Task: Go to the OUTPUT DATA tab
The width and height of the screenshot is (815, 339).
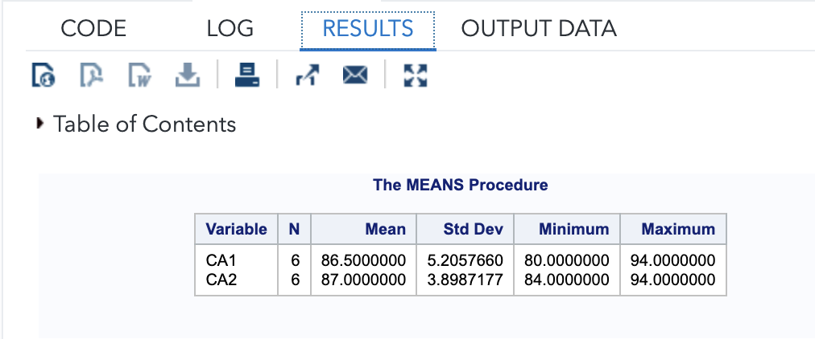Action: pyautogui.click(x=539, y=29)
